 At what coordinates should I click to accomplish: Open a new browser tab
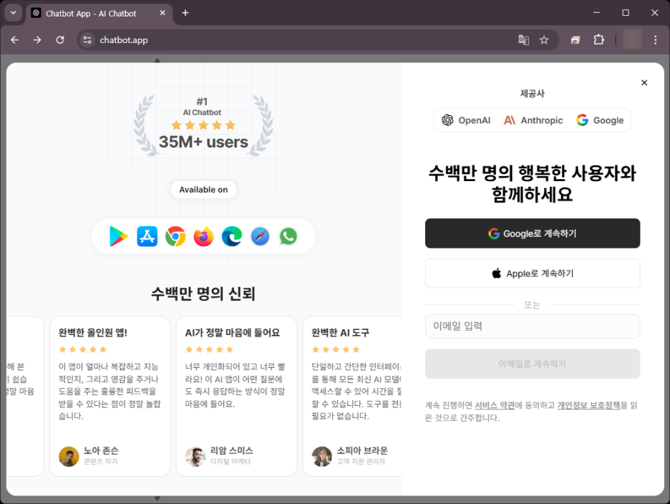(185, 13)
